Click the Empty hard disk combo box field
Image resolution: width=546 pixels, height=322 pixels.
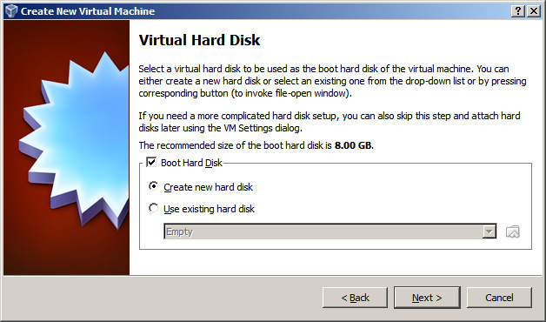330,231
